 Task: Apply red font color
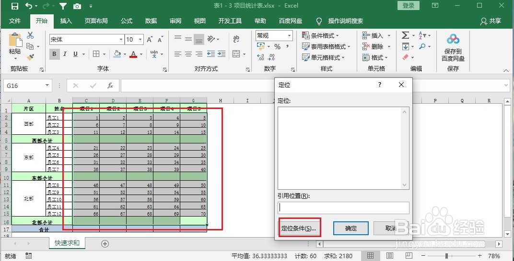[133, 54]
